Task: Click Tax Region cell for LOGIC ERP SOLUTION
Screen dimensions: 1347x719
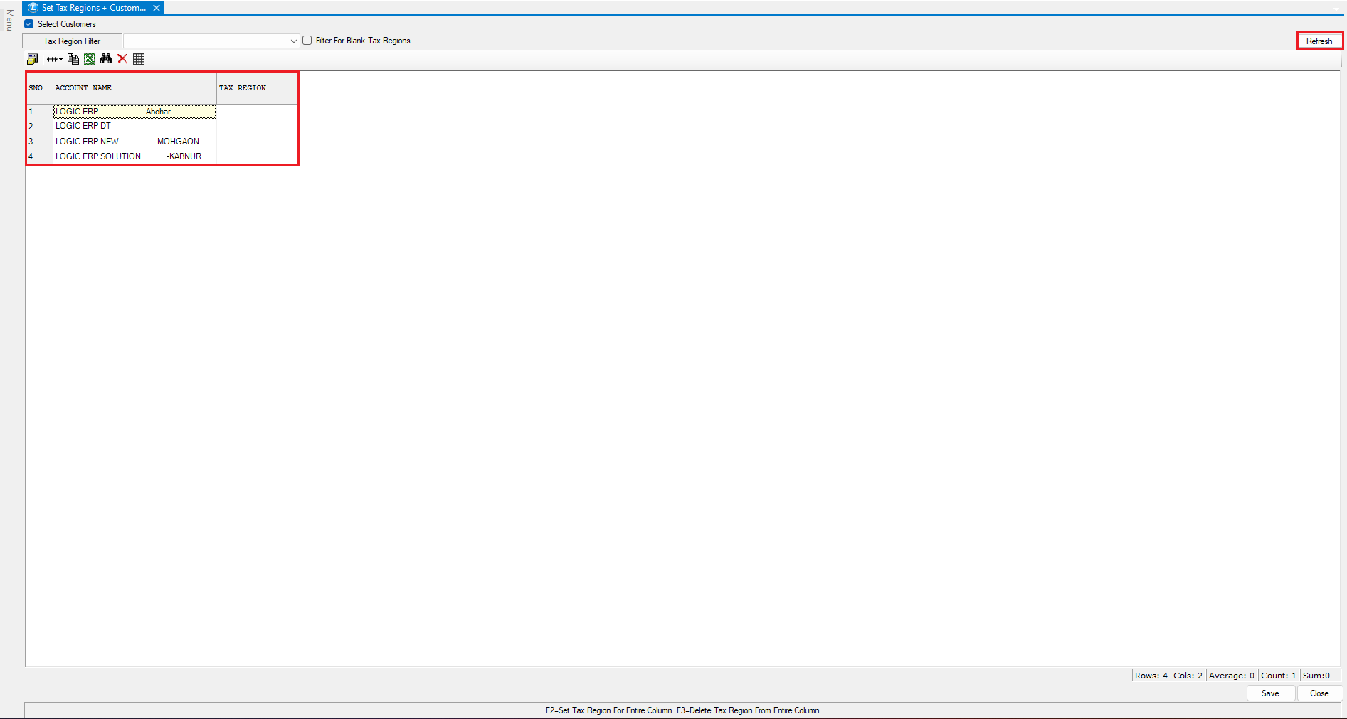Action: point(256,156)
